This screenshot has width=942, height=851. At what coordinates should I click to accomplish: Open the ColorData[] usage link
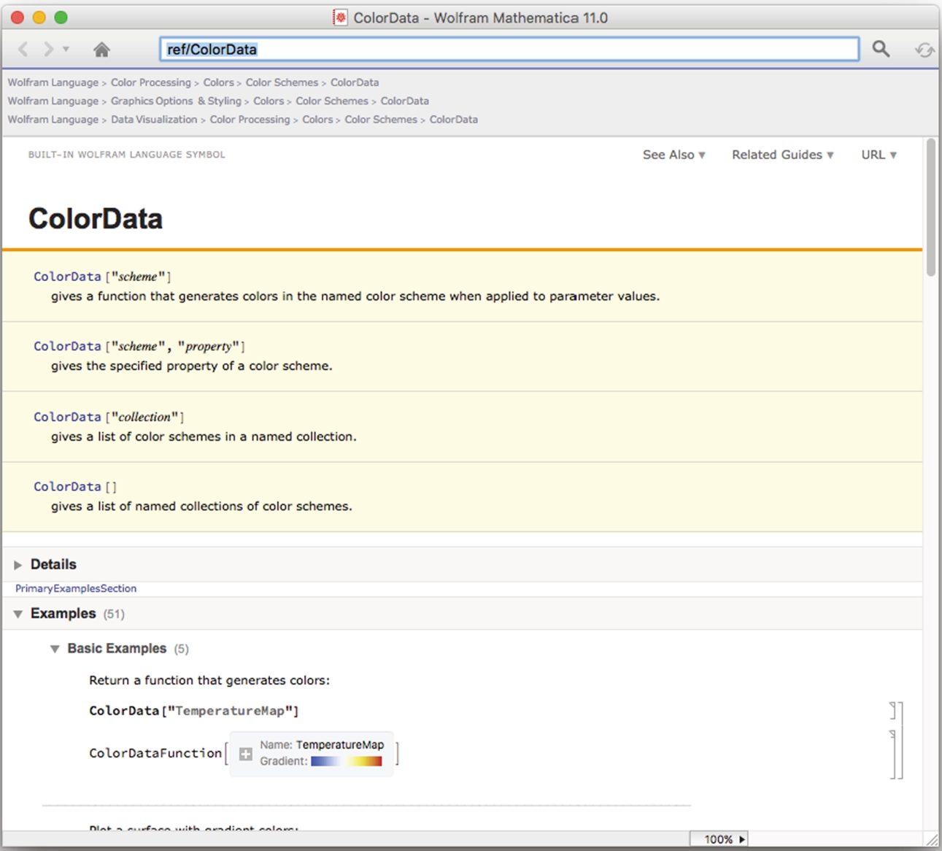(67, 486)
